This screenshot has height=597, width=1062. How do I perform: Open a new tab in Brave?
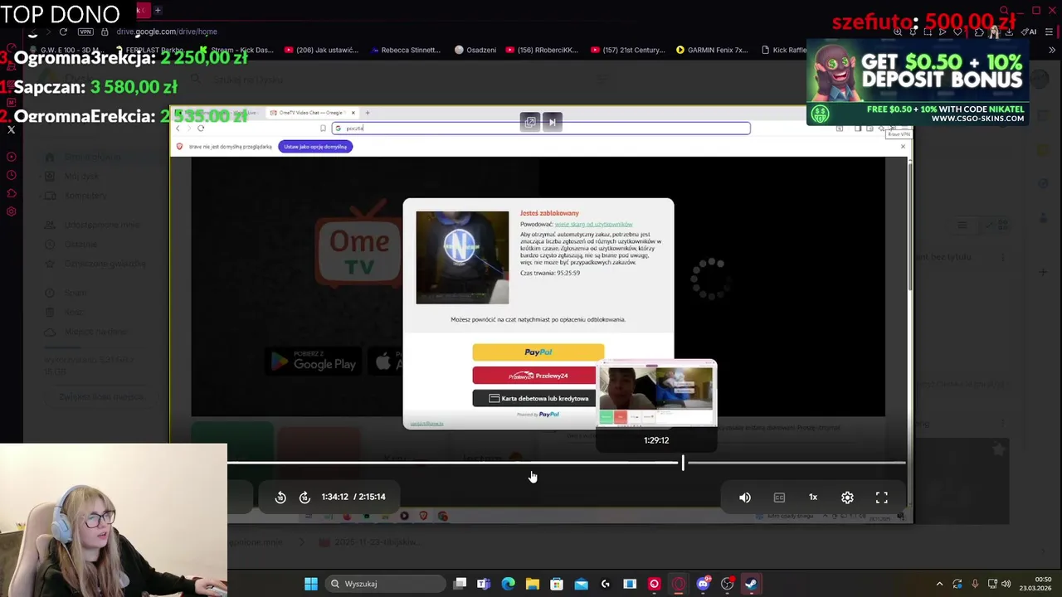pyautogui.click(x=368, y=113)
